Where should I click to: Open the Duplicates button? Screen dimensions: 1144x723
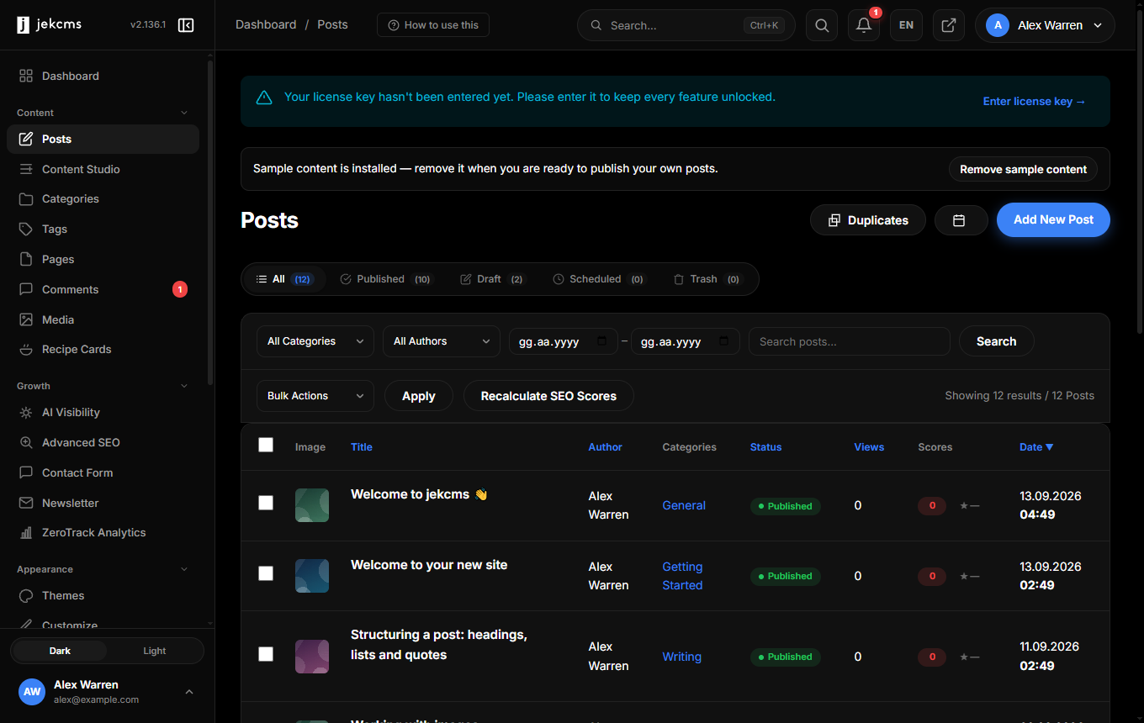(x=868, y=220)
